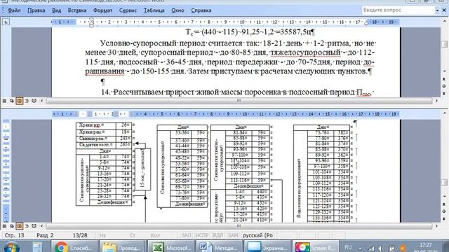The width and height of the screenshot is (449, 252).
Task: Open the Вид menu
Action: [56, 10]
